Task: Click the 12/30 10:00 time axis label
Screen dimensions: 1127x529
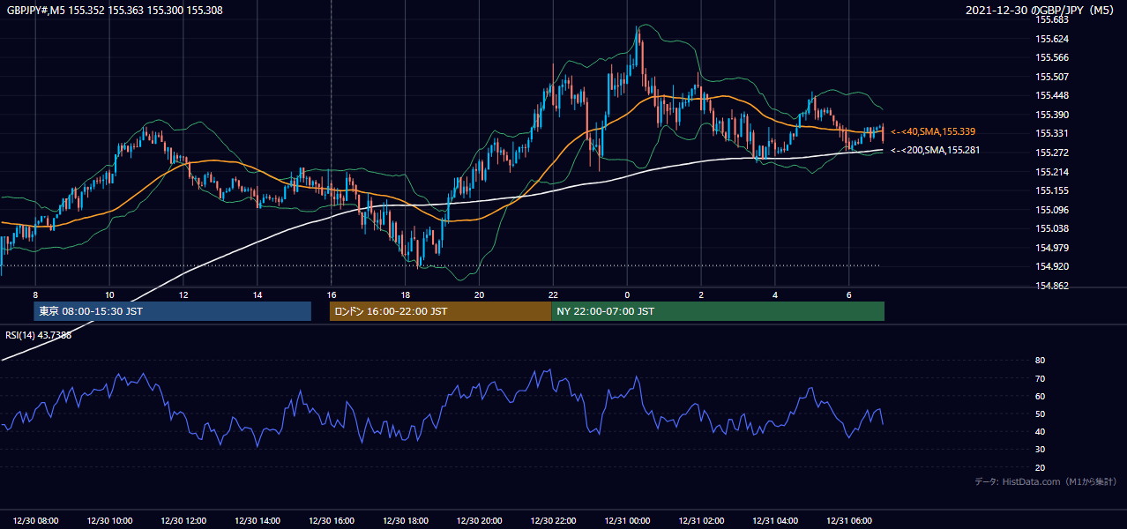Action: (110, 520)
